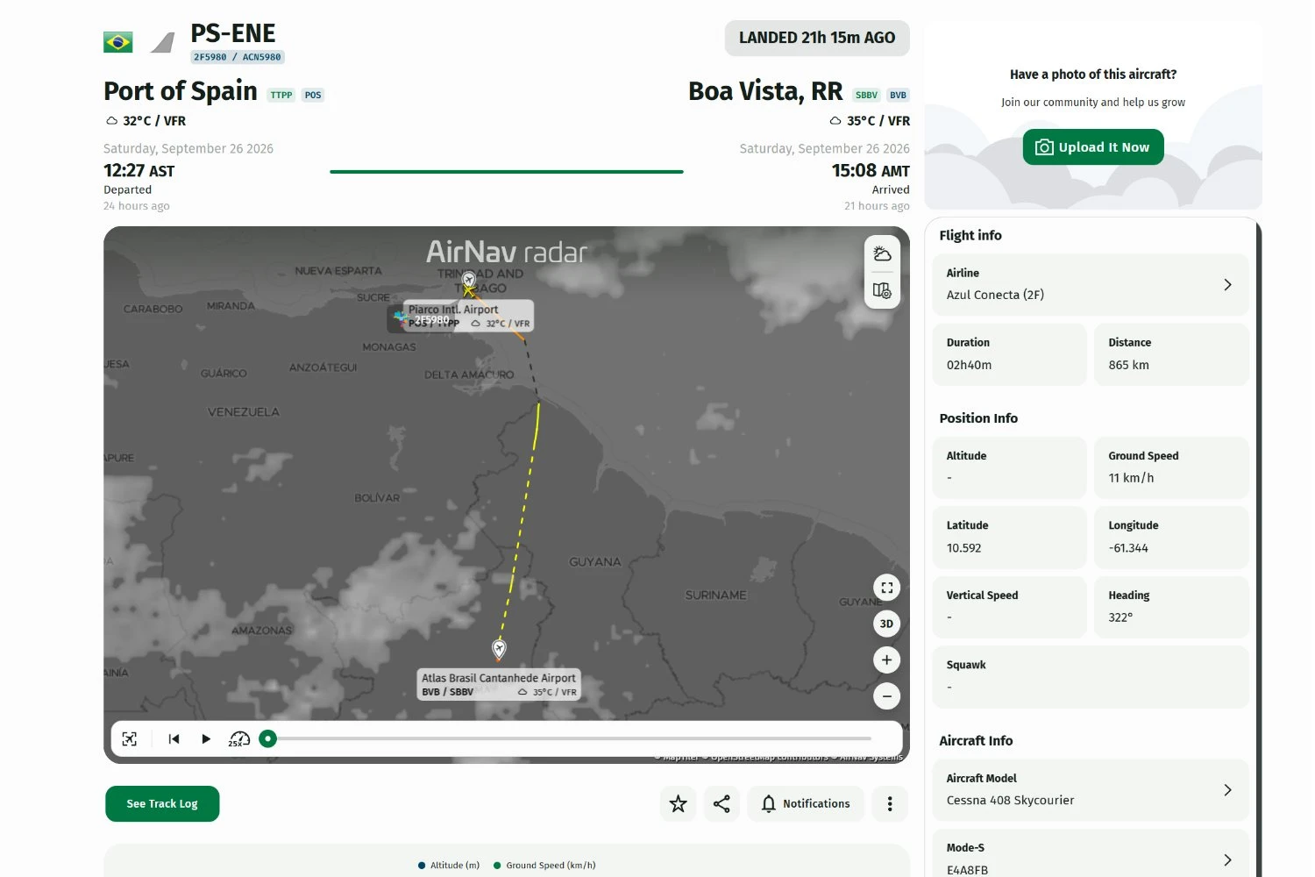Share this flight

721,803
